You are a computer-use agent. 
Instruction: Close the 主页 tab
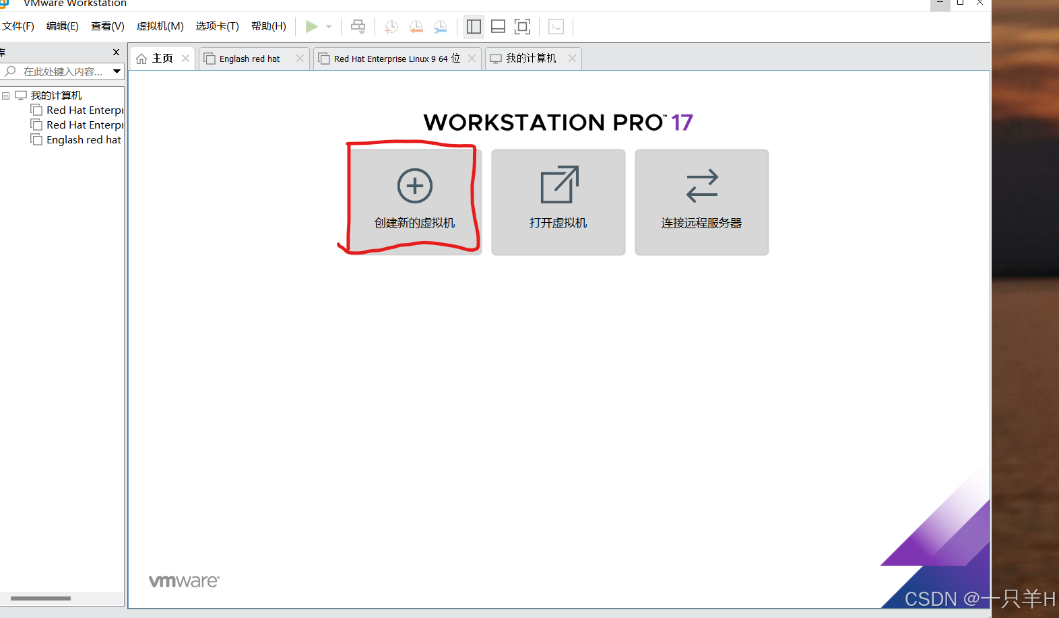tap(185, 59)
